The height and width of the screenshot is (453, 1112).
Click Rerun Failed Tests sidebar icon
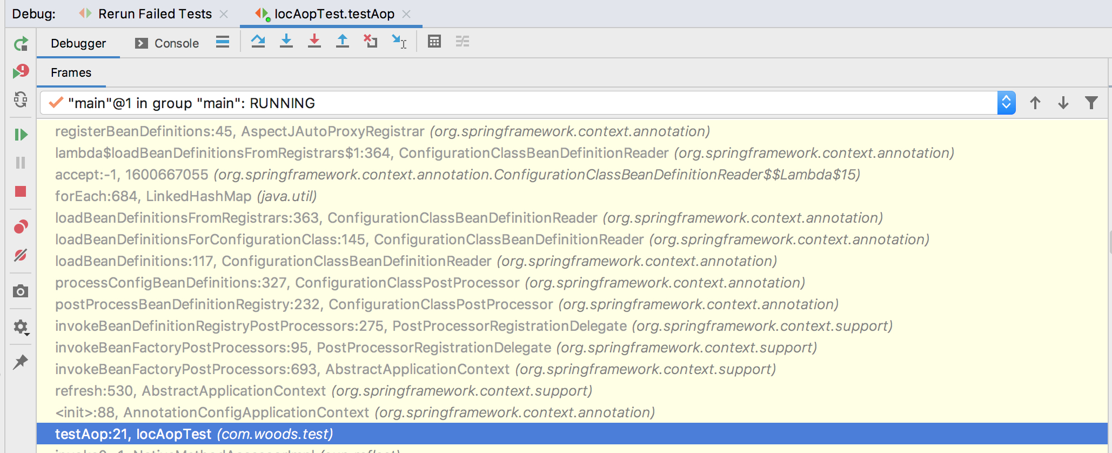(21, 71)
